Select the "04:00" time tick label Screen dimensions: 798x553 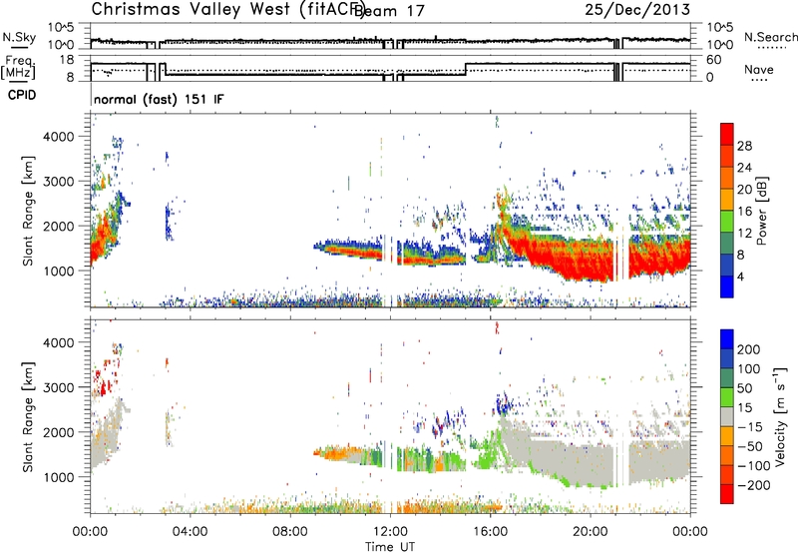[190, 532]
